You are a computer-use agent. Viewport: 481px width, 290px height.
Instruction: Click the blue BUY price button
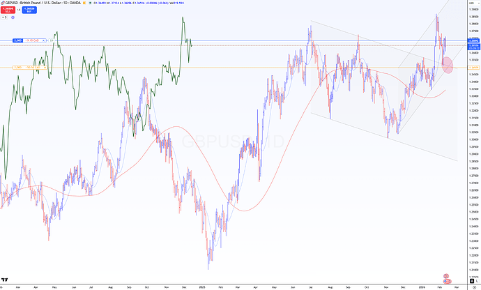[x=29, y=10]
